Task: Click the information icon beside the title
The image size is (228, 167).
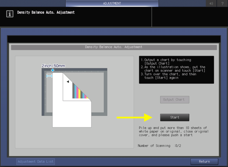Action: 10,14
